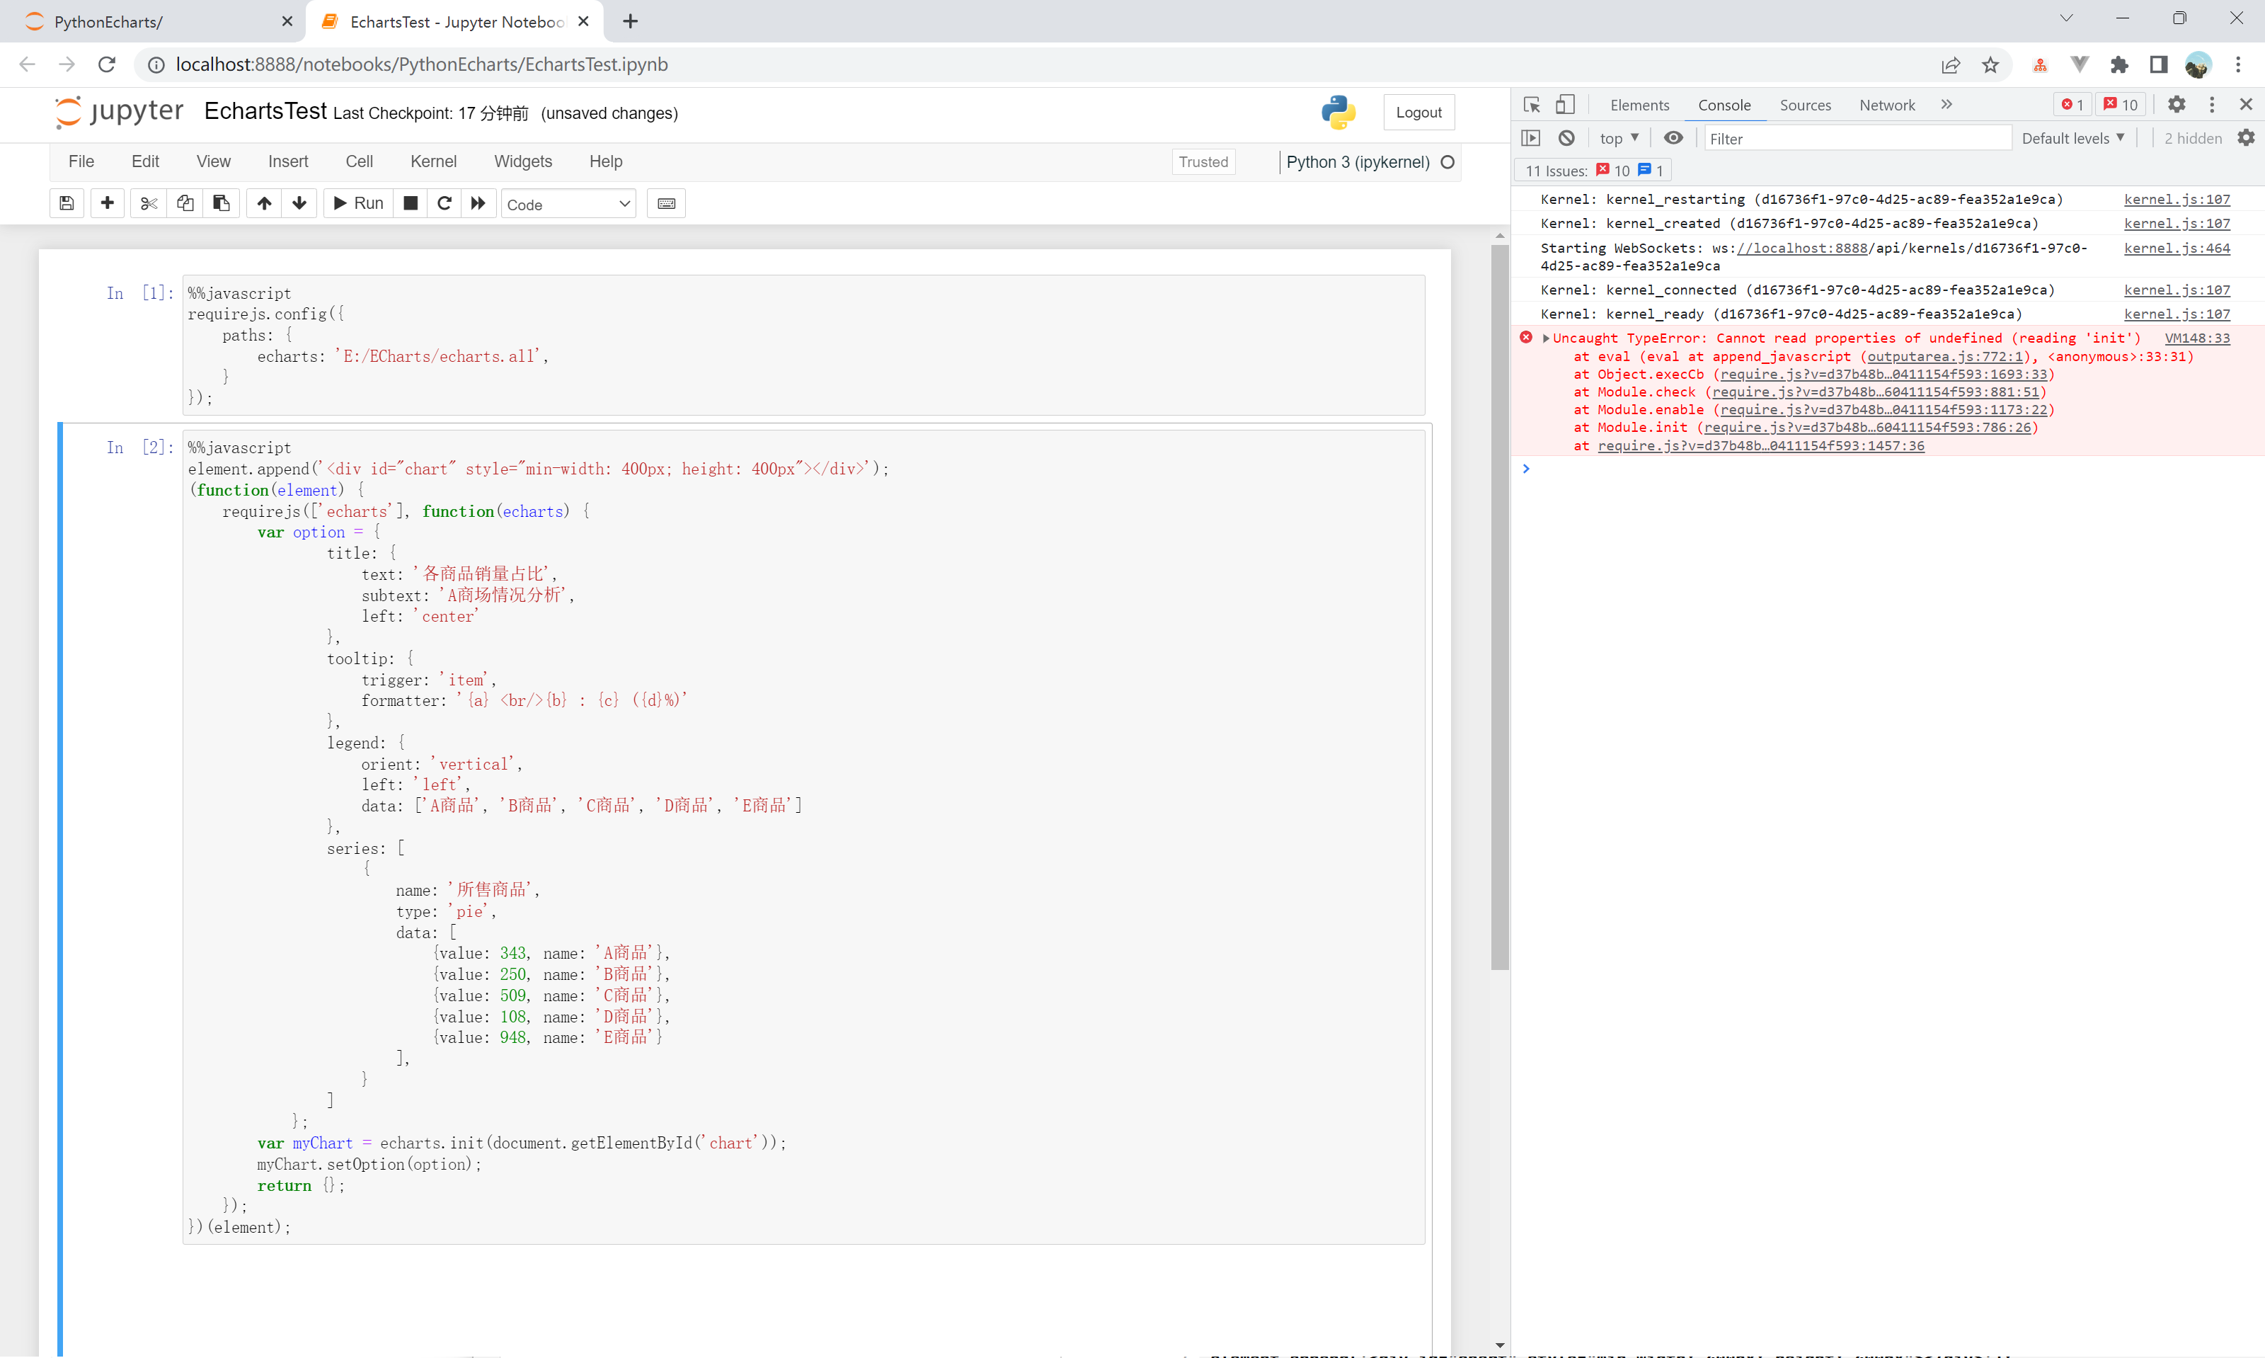Screen dimensions: 2265x1358
Task: Expand the Uncaught TypeError stack trace
Action: [x=1546, y=338]
